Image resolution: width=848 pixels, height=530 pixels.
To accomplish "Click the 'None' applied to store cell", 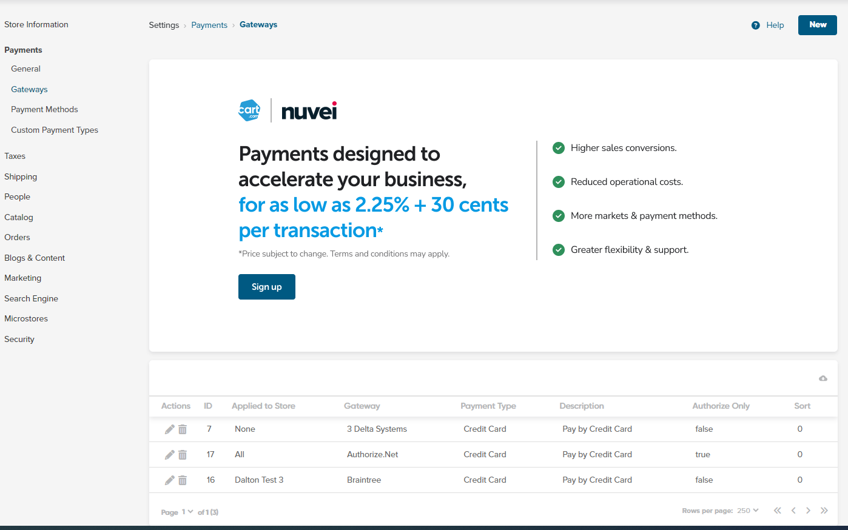I will pyautogui.click(x=245, y=429).
